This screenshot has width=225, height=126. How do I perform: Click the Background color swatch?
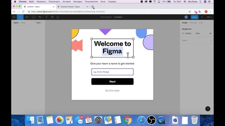pyautogui.click(x=183, y=34)
